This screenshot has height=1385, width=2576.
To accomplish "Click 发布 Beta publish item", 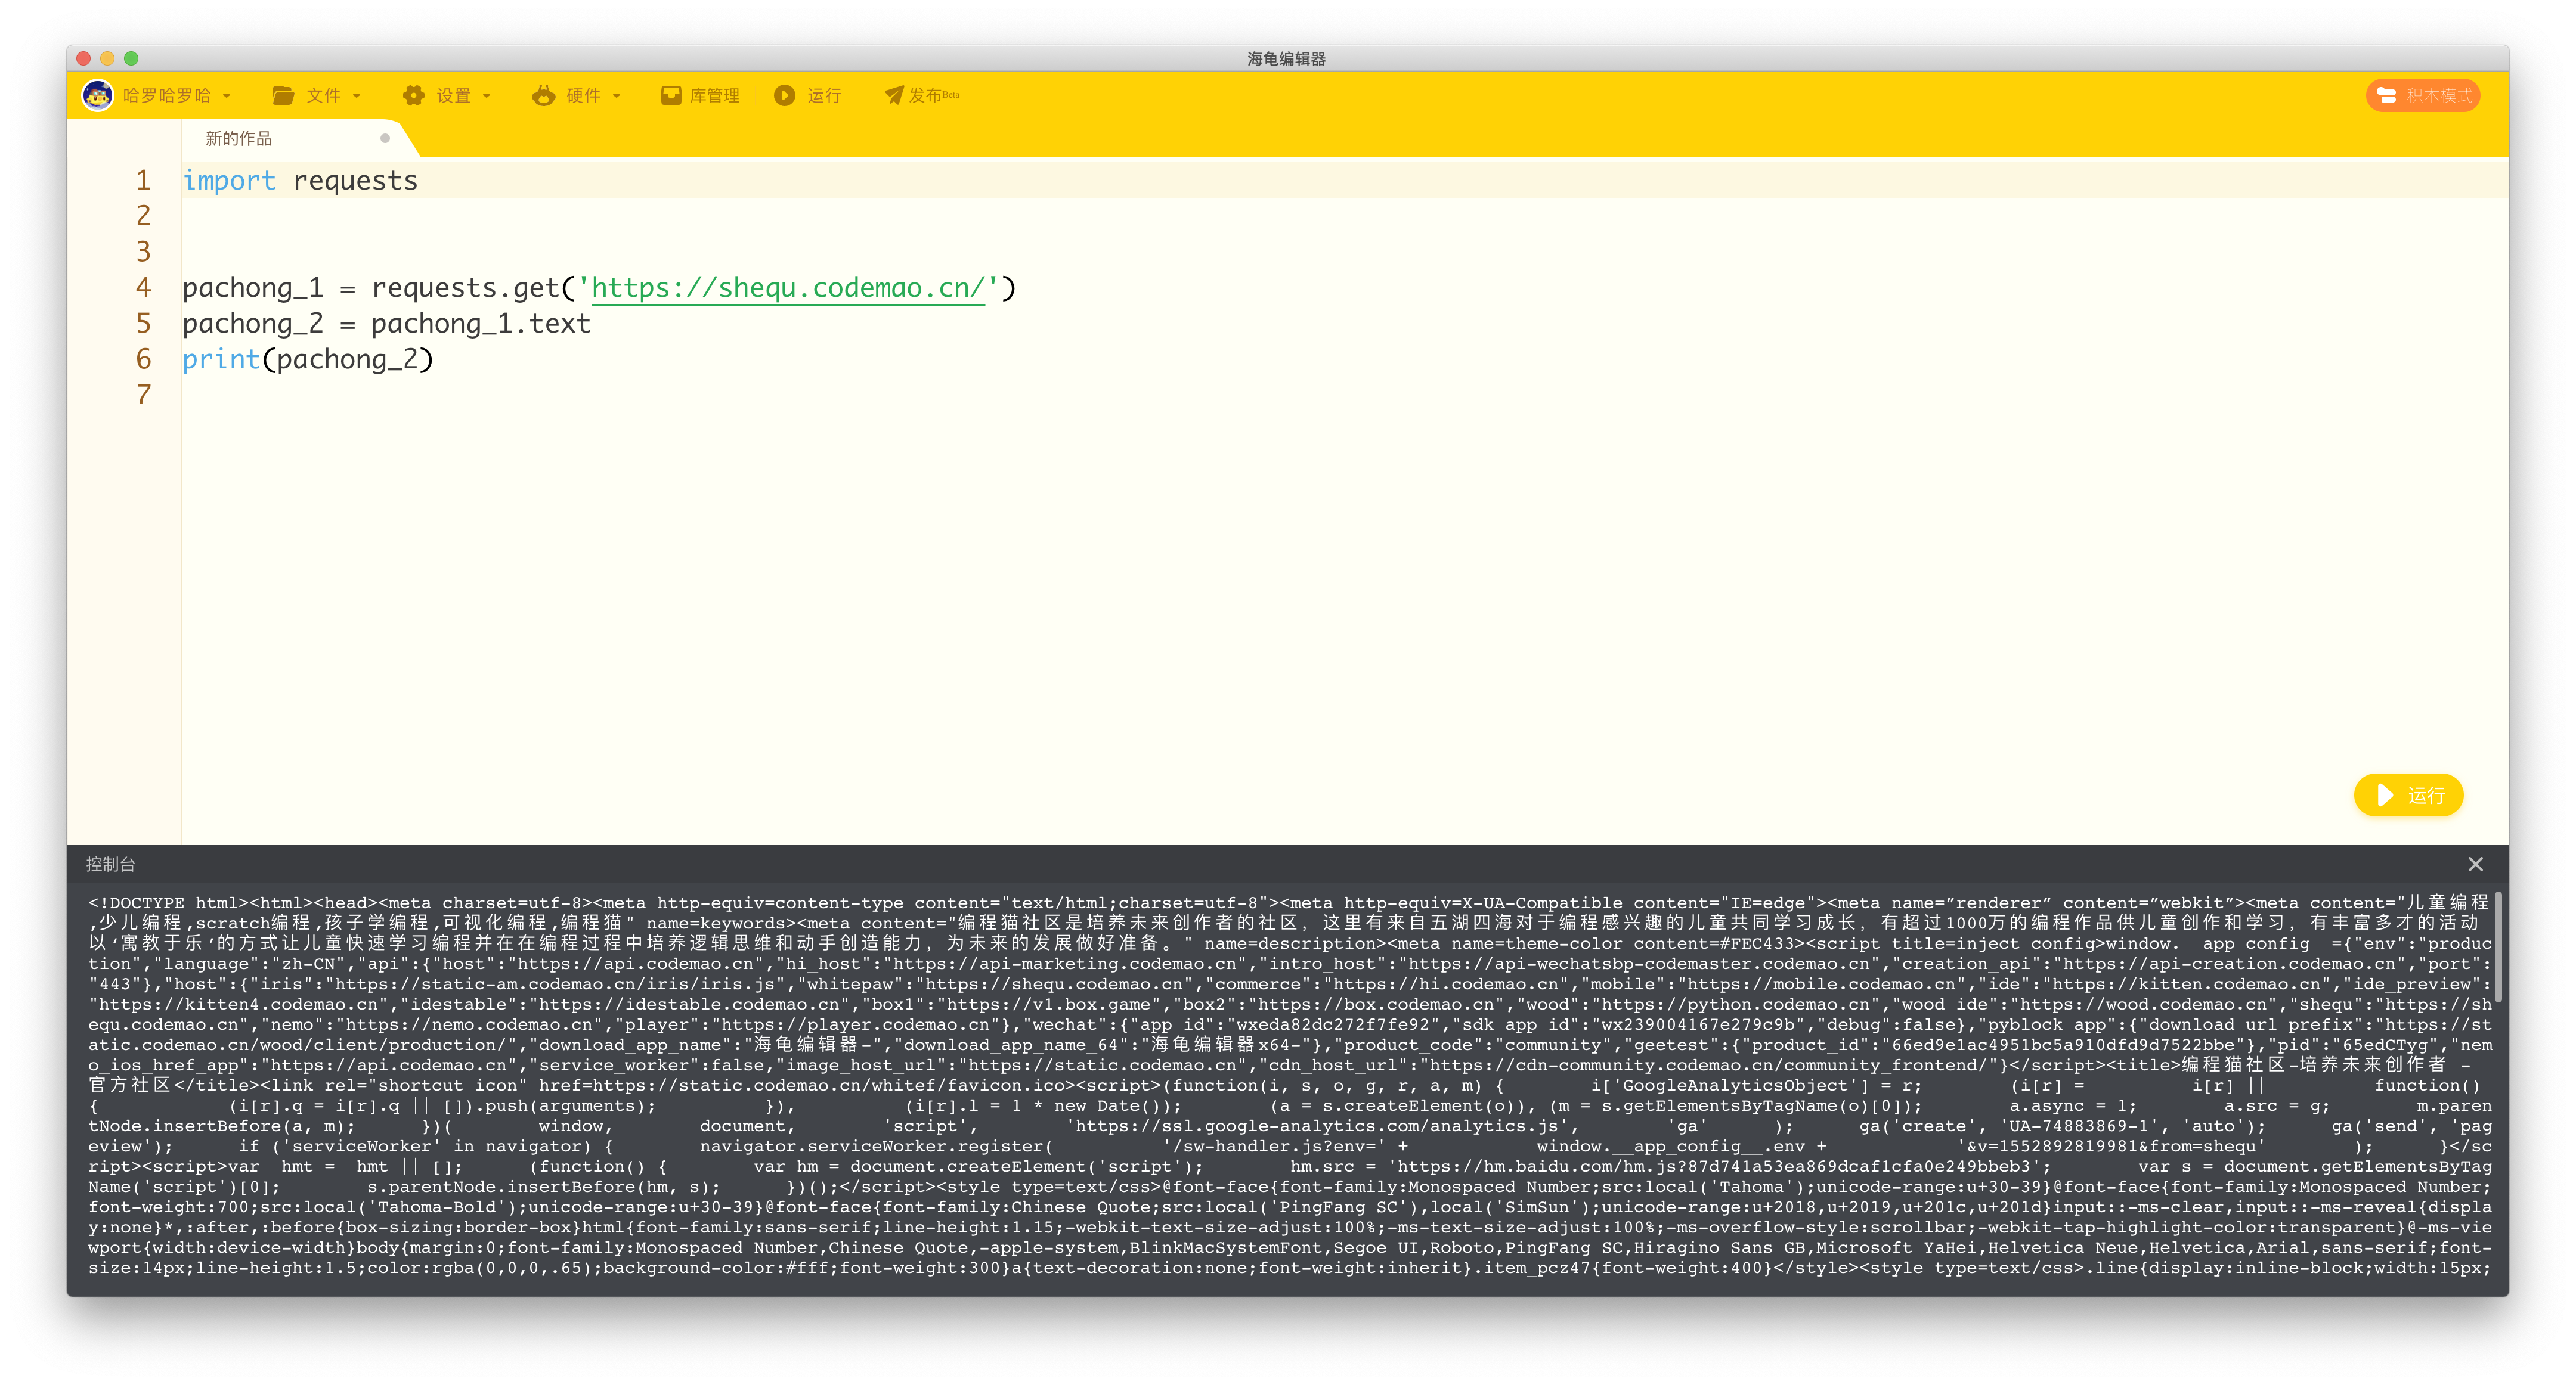I will coord(921,96).
